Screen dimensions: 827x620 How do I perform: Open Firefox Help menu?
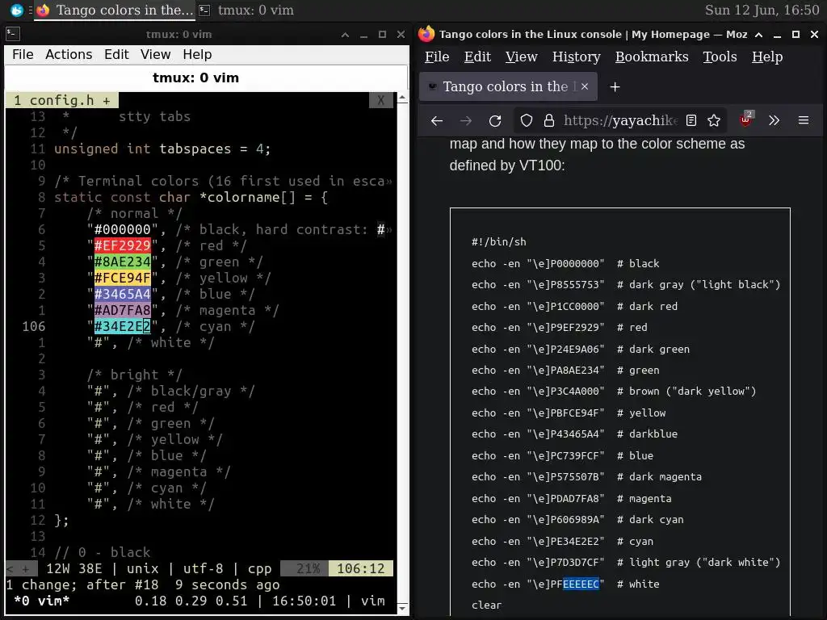(x=767, y=57)
